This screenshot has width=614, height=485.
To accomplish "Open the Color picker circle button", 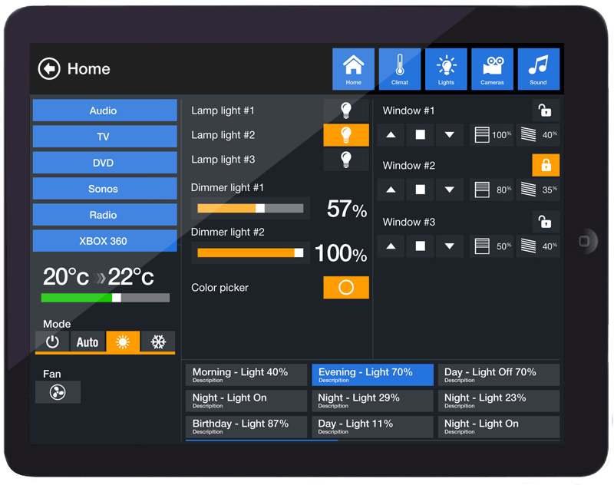I will pos(346,287).
